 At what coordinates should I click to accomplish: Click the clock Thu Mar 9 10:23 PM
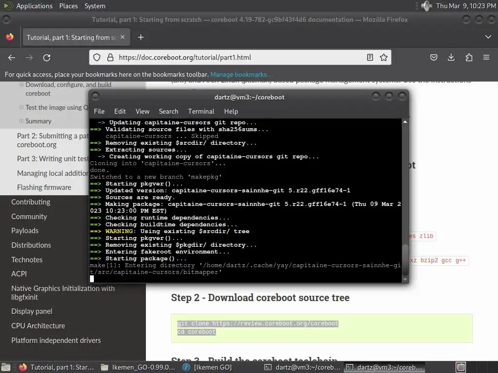click(466, 6)
